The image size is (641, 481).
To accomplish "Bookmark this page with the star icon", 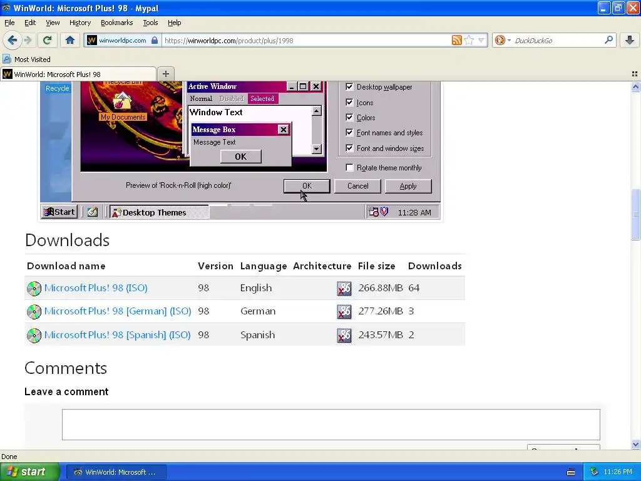I will [x=469, y=40].
